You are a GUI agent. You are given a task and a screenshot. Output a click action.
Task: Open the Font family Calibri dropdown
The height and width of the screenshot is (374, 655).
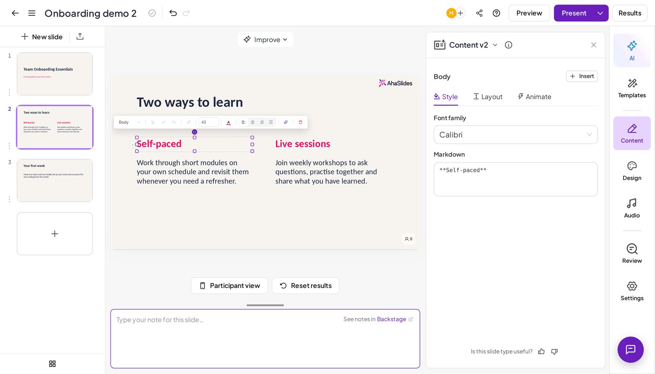point(515,135)
